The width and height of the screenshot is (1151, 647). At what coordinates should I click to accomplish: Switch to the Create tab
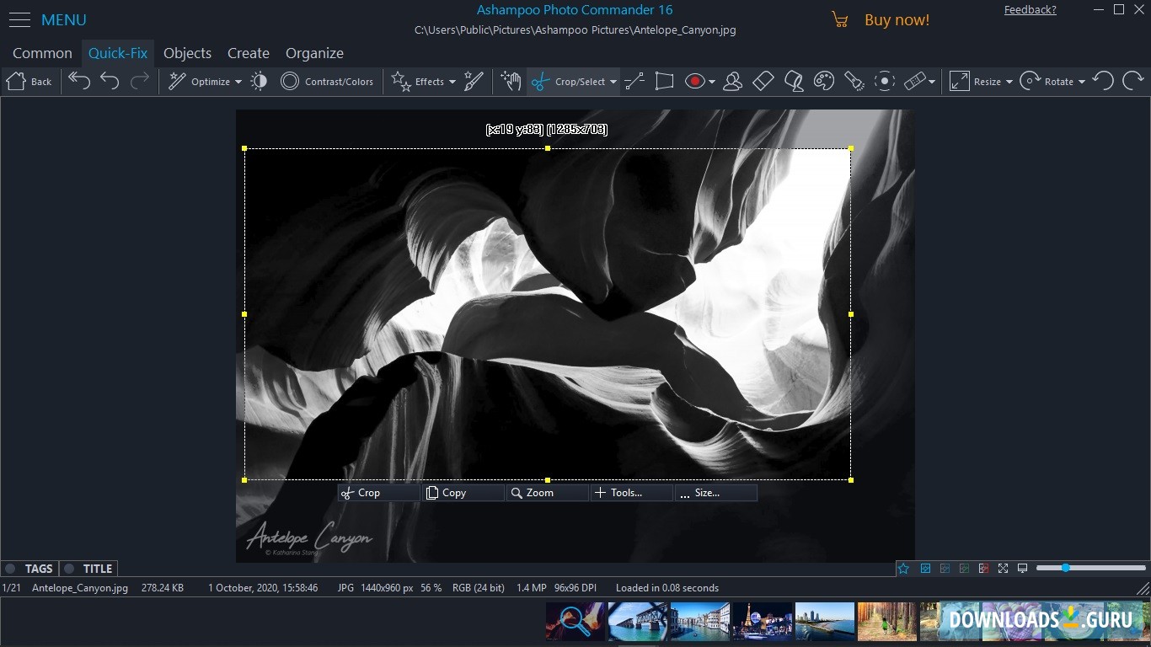(x=249, y=53)
